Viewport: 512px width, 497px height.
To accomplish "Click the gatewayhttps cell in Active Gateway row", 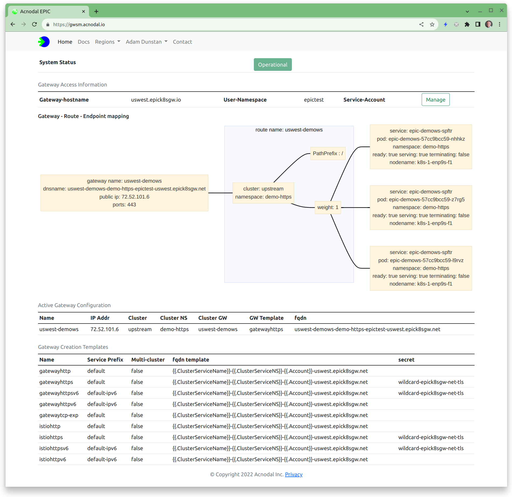I will [266, 329].
